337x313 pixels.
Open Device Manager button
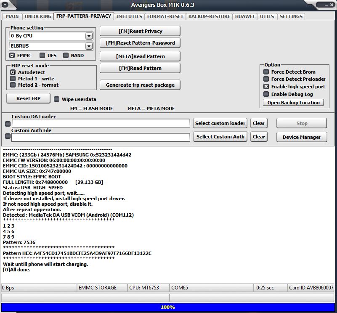(x=302, y=137)
